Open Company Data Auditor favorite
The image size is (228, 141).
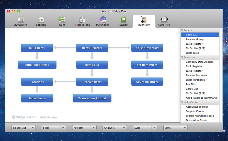(x=200, y=62)
